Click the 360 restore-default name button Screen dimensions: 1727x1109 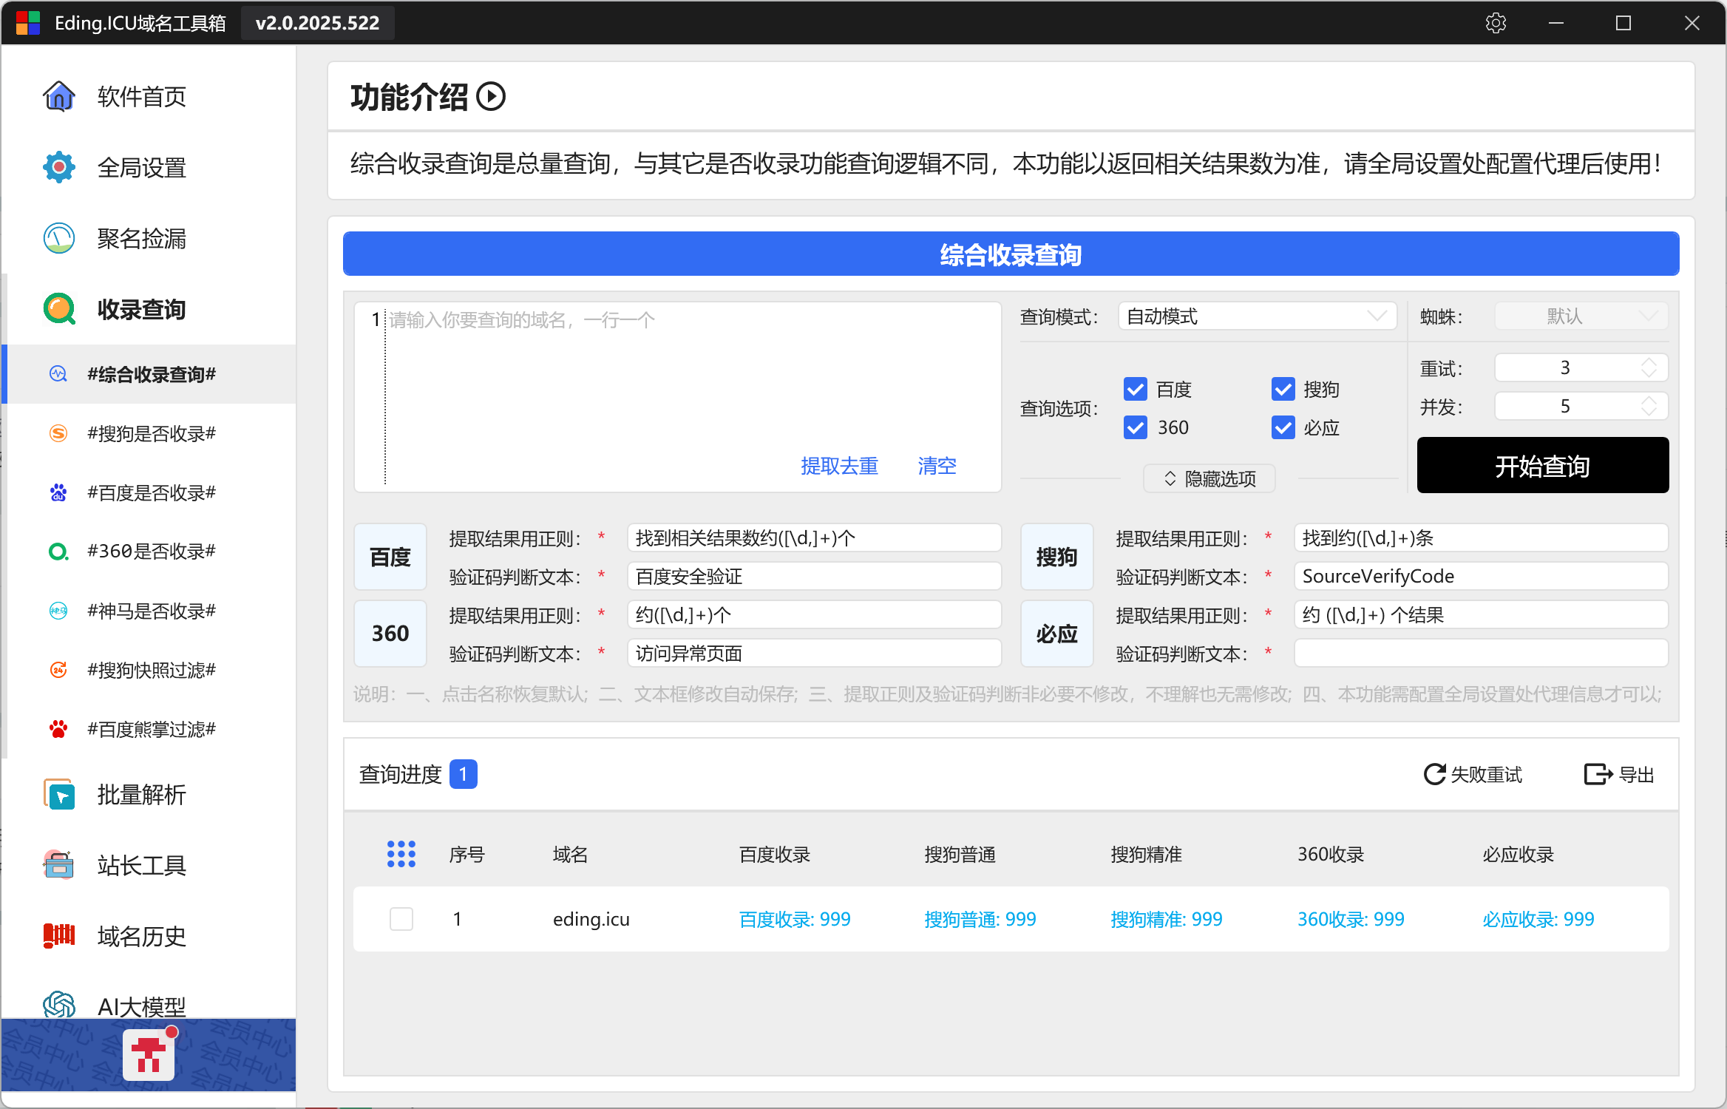[390, 634]
